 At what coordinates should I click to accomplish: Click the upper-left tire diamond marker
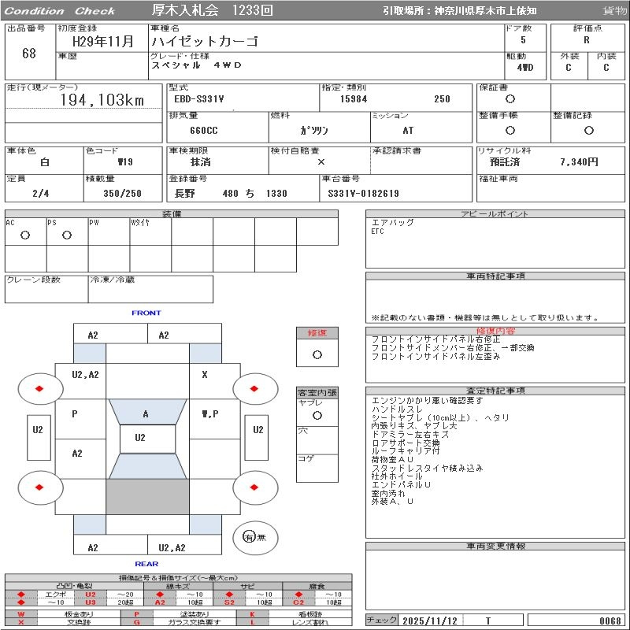(x=40, y=388)
